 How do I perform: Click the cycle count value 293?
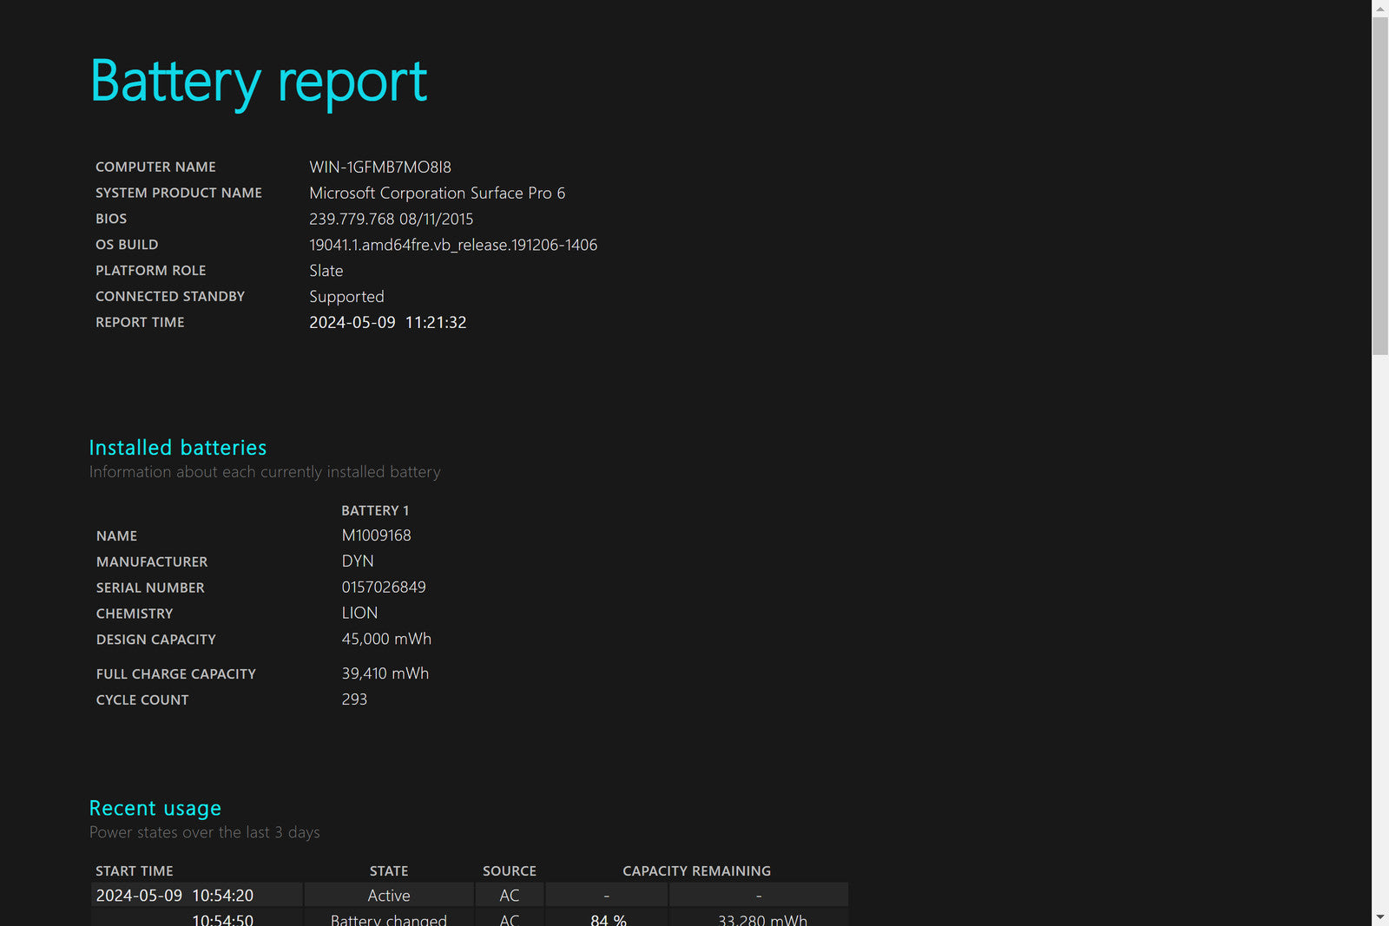coord(354,699)
